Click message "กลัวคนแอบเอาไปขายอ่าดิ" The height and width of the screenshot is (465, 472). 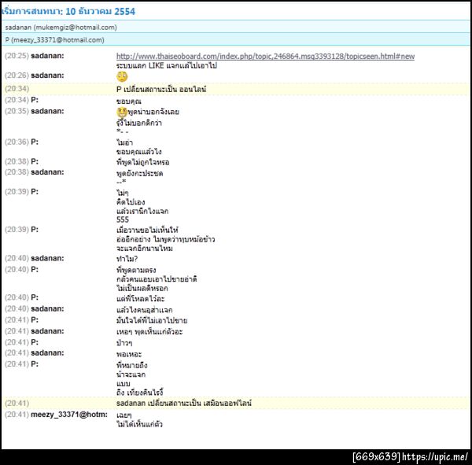point(157,279)
